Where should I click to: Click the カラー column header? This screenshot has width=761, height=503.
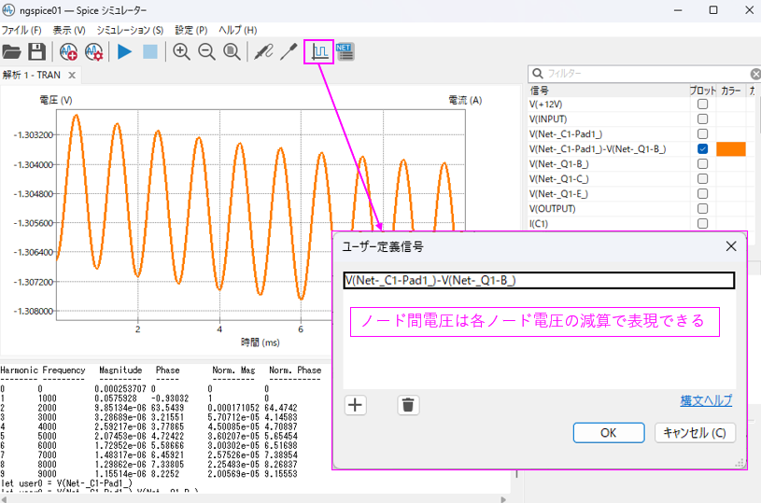pyautogui.click(x=731, y=91)
